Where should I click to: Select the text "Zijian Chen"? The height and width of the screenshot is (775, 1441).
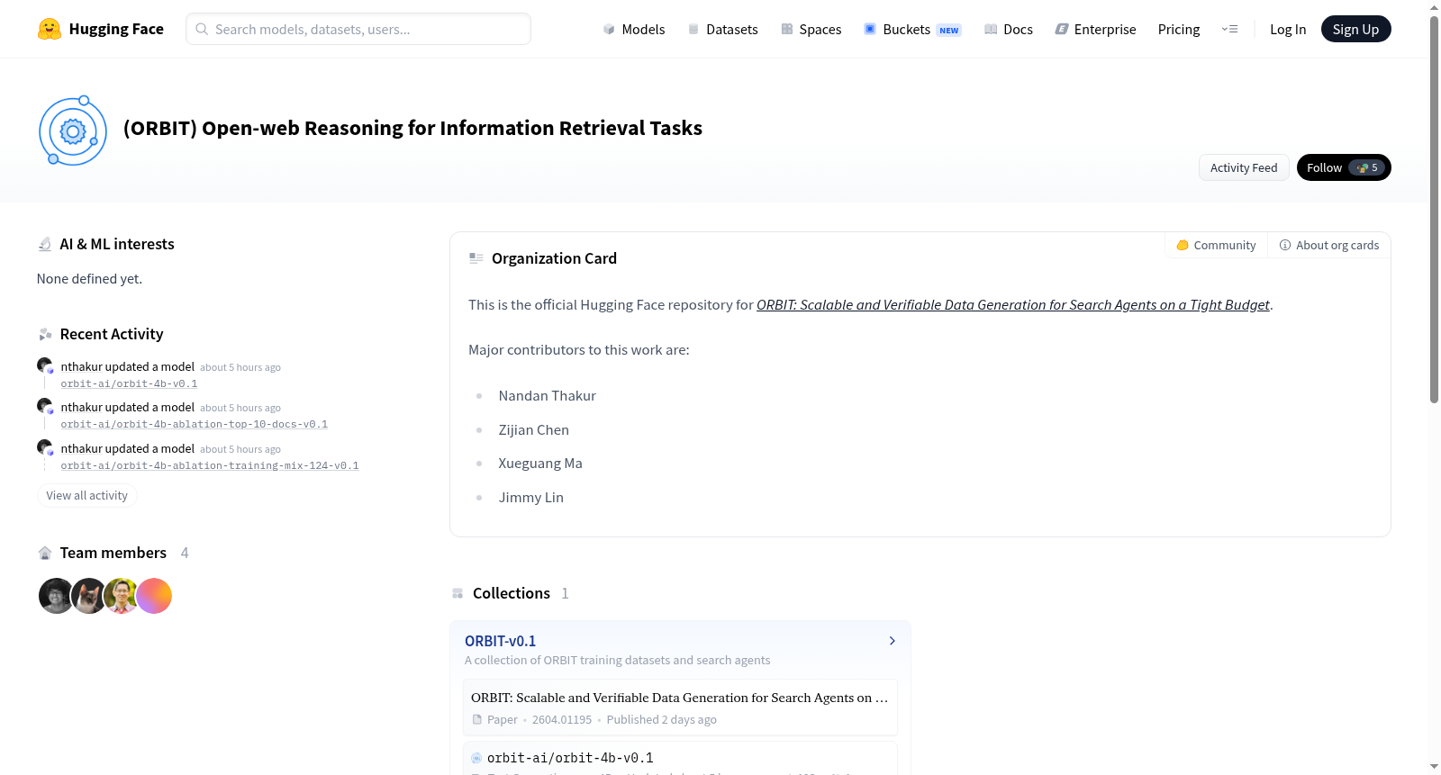click(534, 430)
